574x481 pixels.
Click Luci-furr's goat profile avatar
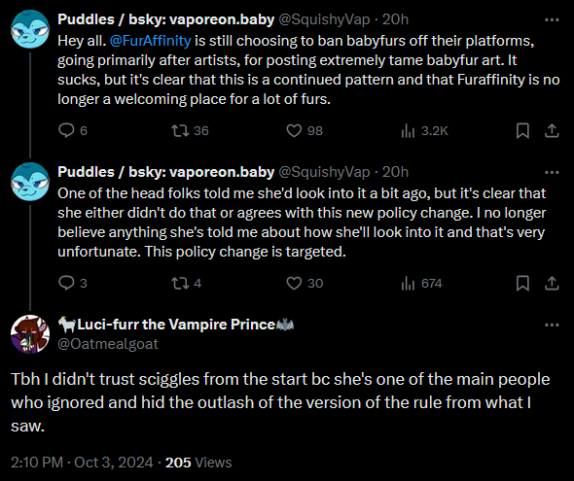[30, 334]
